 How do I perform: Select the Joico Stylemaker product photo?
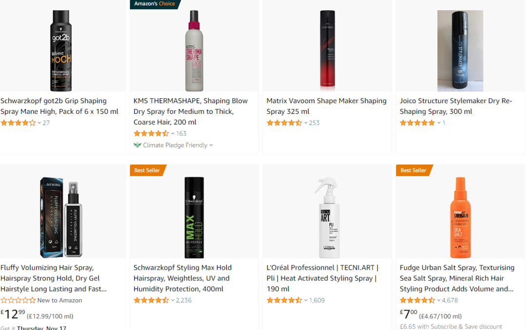tap(460, 51)
